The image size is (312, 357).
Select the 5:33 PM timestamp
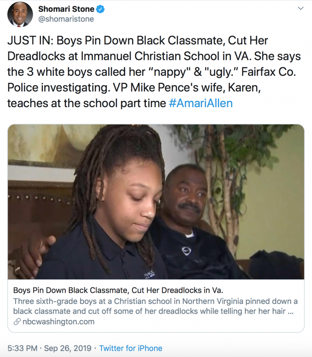[x=22, y=348]
